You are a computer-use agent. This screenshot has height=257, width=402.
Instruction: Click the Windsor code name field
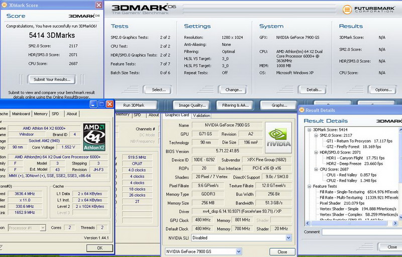[x=27, y=134]
